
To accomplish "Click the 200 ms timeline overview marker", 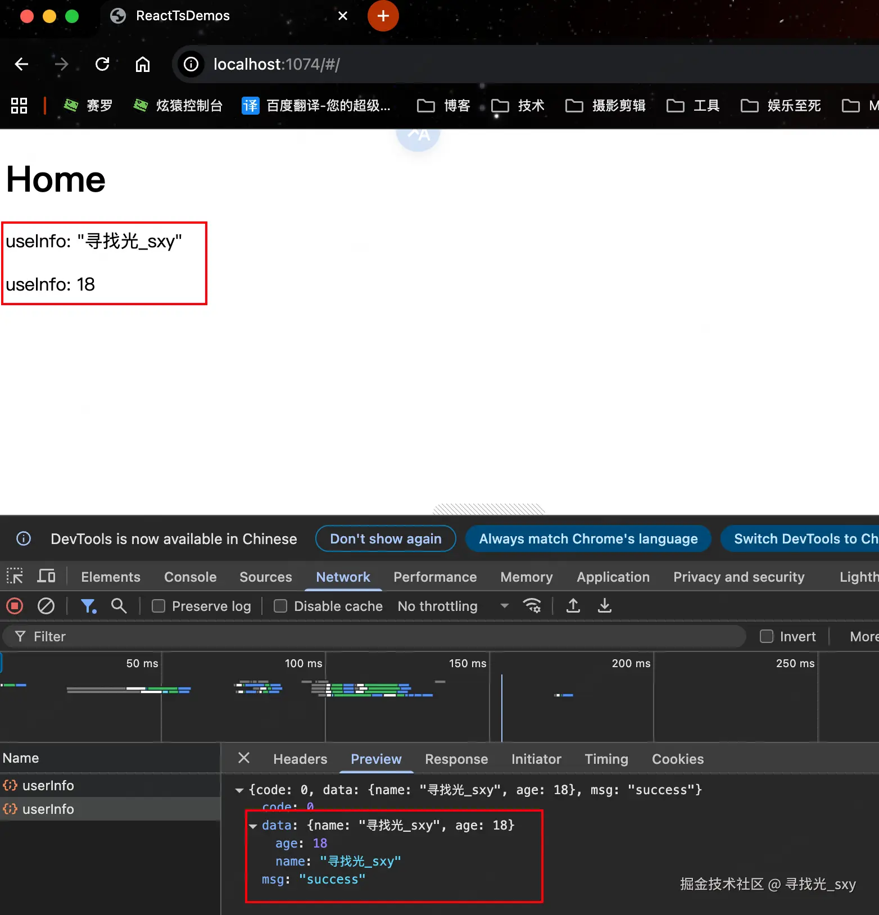I will tap(631, 663).
